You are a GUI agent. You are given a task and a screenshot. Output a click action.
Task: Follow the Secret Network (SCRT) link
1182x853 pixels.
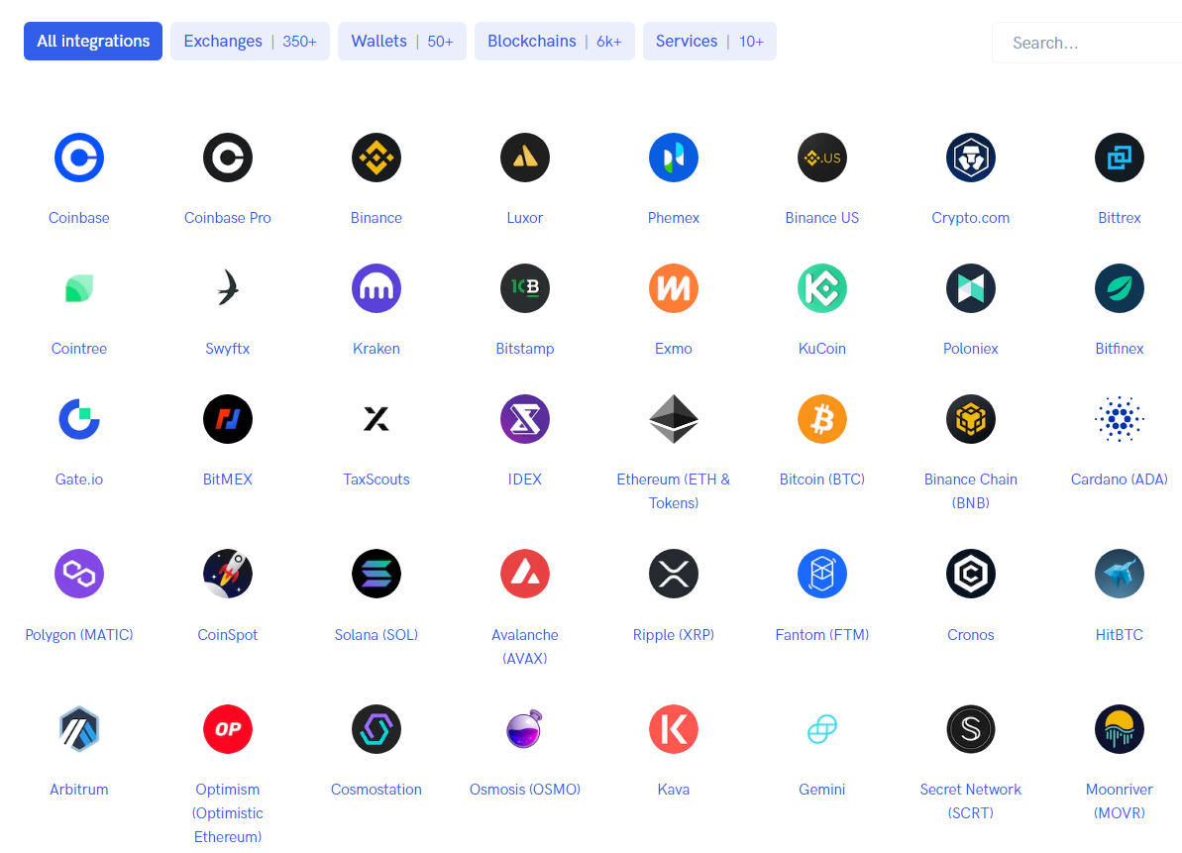coord(970,800)
